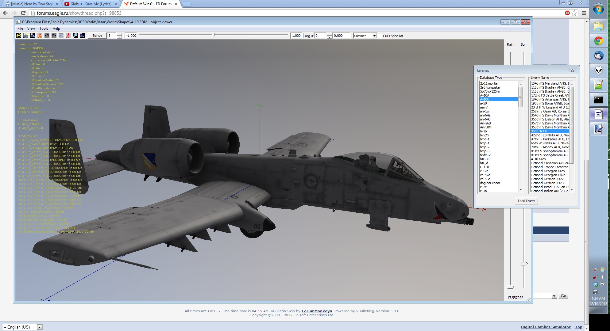Click the Adblock Plus icon
Screen dimensions: 610x331
tap(567, 13)
